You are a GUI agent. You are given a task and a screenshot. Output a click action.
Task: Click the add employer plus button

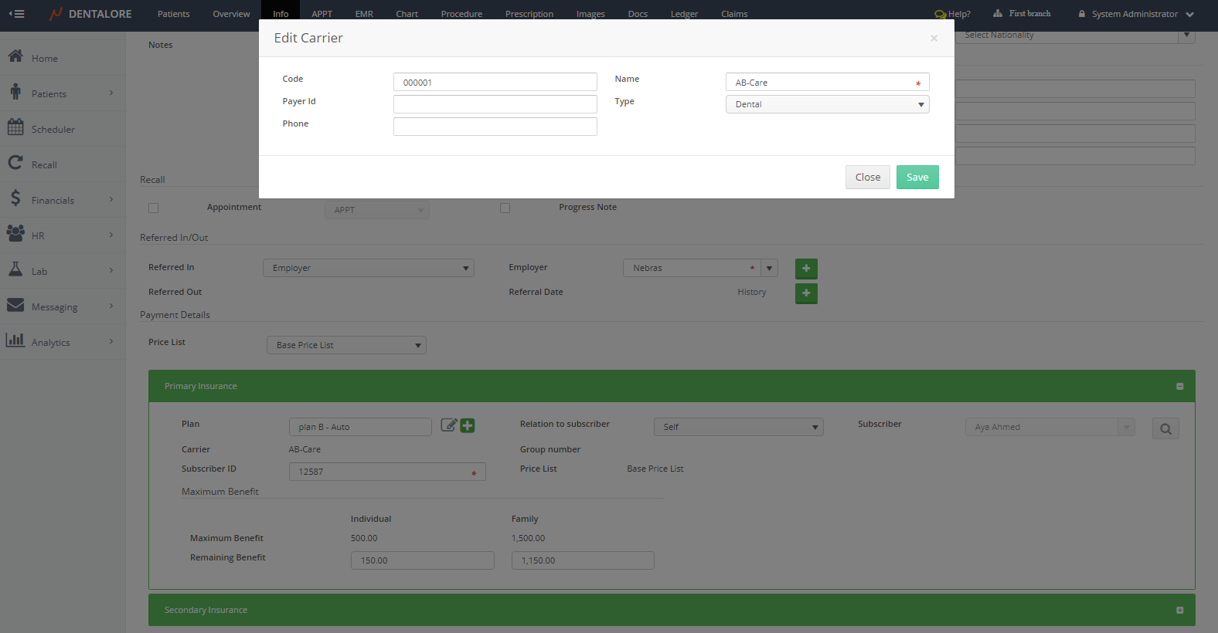(806, 269)
